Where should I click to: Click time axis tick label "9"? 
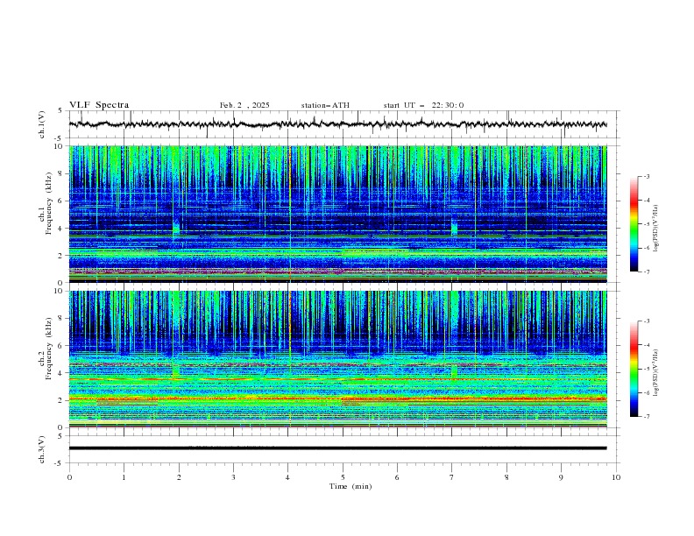561,477
